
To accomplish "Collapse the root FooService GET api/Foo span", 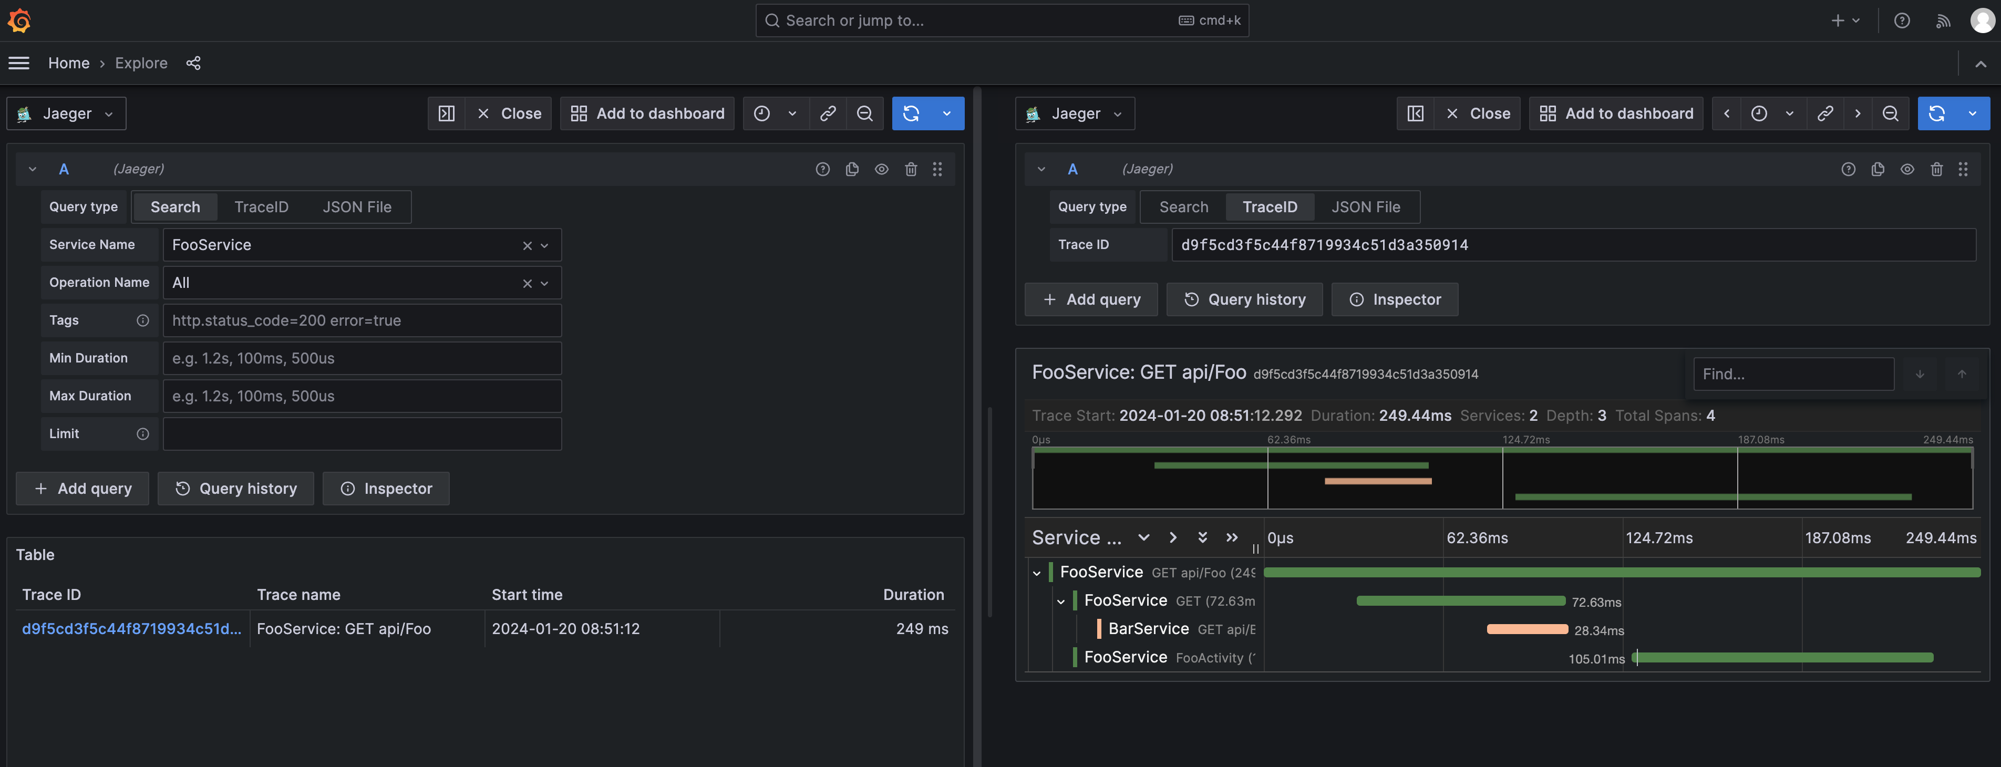I will [x=1036, y=573].
